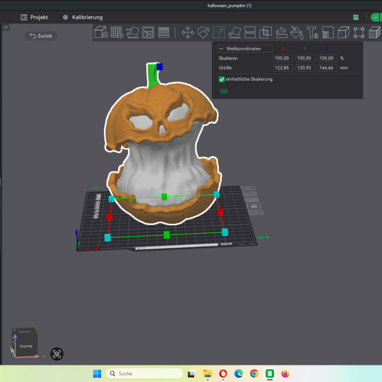Open the Cut tool
The width and height of the screenshot is (382, 382).
coord(250,32)
